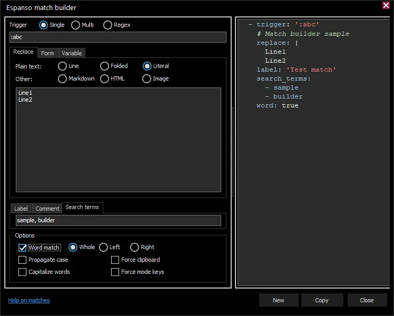This screenshot has height=316, width=394.
Task: Open the Form tab
Action: (47, 53)
